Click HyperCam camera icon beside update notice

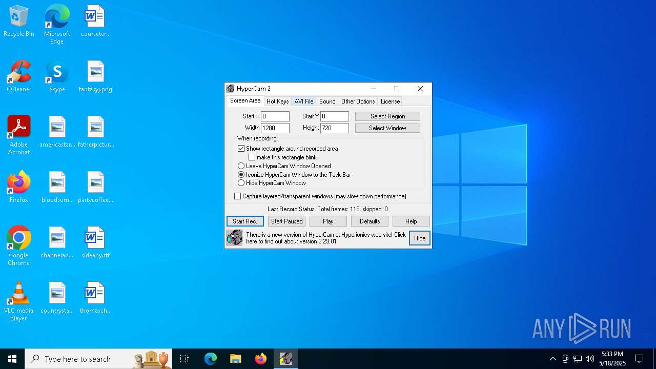pyautogui.click(x=234, y=238)
